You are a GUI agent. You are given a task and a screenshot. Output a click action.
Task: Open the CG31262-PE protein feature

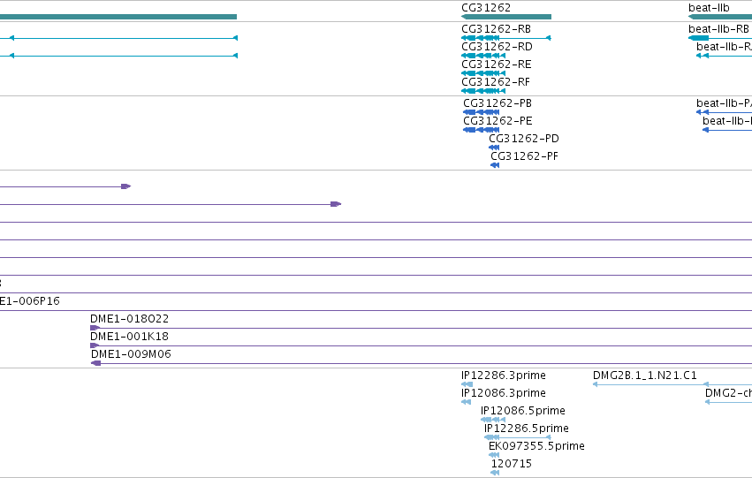click(x=481, y=130)
